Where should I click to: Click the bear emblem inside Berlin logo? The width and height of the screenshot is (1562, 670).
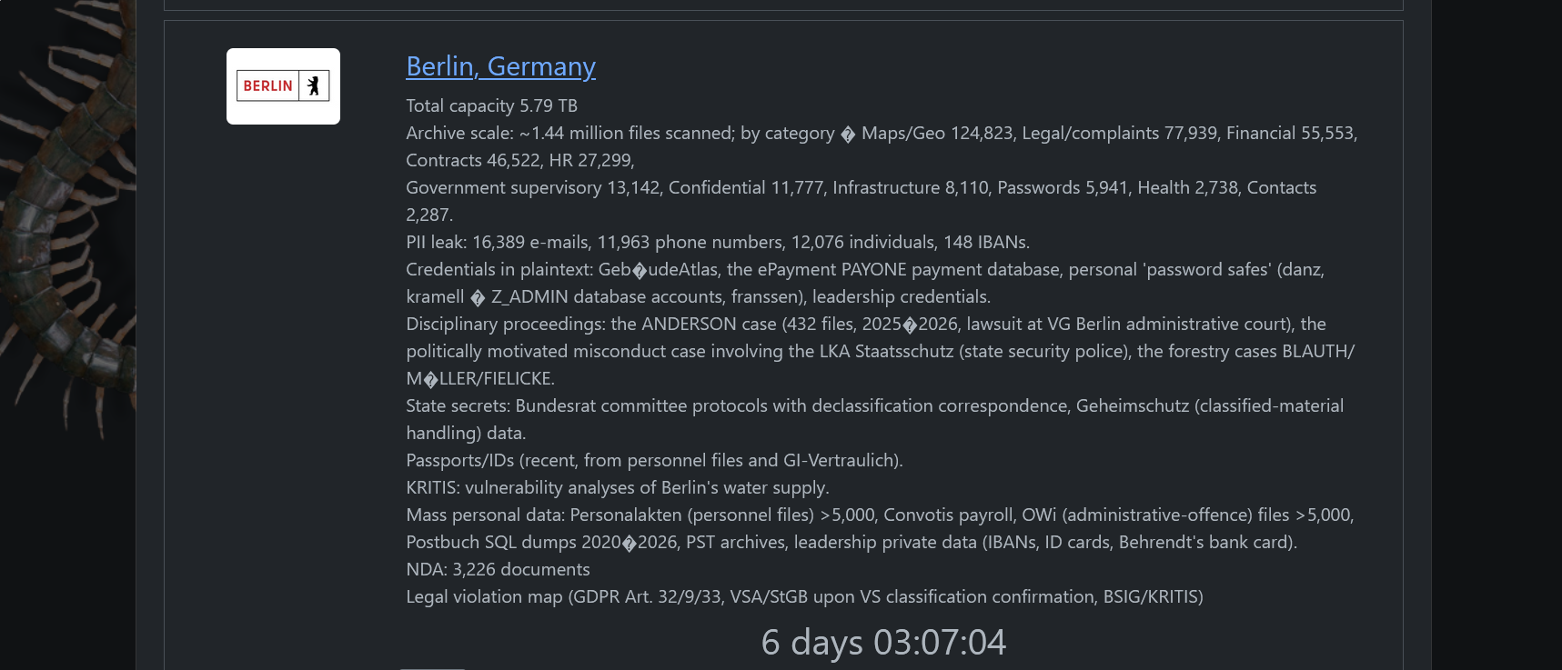[x=314, y=85]
